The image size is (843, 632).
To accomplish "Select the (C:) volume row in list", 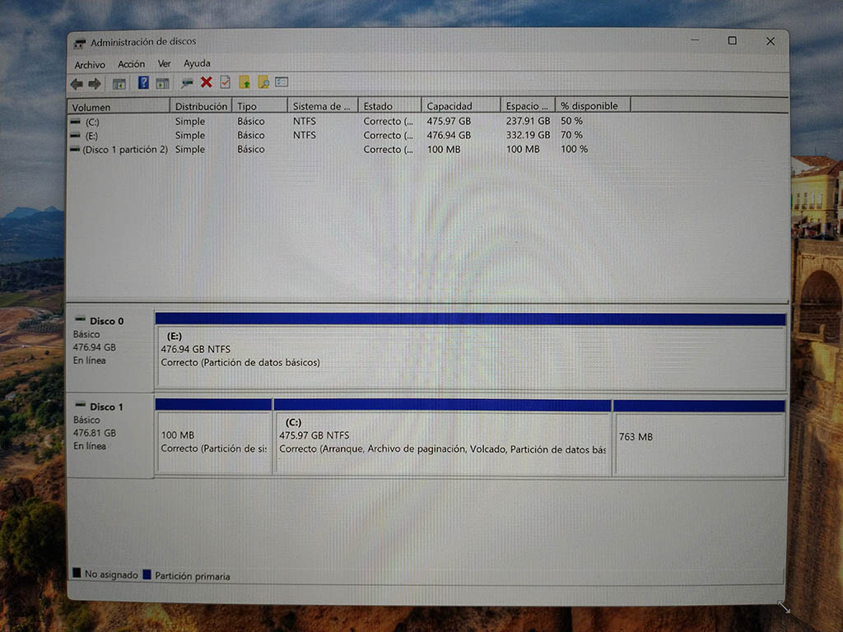I will [x=92, y=122].
